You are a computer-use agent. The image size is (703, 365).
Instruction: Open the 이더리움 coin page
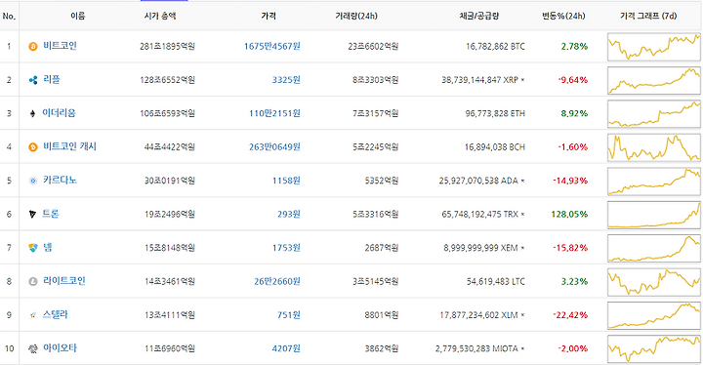pyautogui.click(x=59, y=113)
